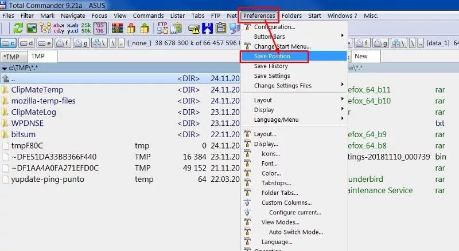Select drive f in the right panel
The image size is (459, 251).
pos(363,43)
